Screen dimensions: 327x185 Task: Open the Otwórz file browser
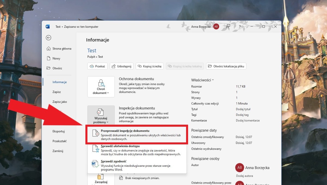(x=55, y=68)
